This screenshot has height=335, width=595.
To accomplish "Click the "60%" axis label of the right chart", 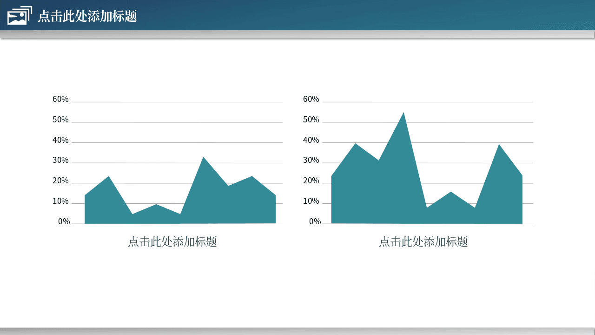I will click(x=311, y=99).
